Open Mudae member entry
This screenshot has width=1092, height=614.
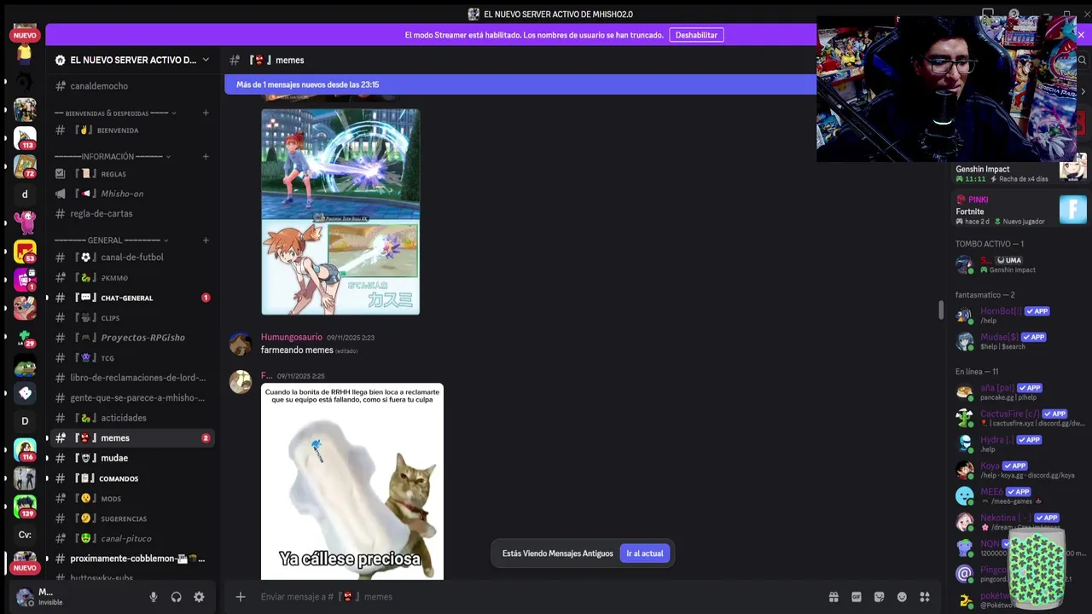1019,341
